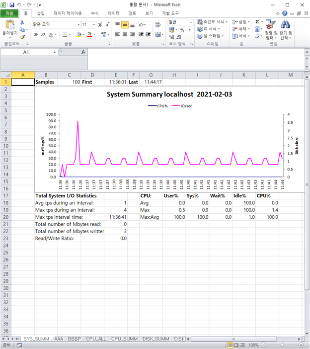Open the CPU_ALL sheet tab

tap(96, 339)
